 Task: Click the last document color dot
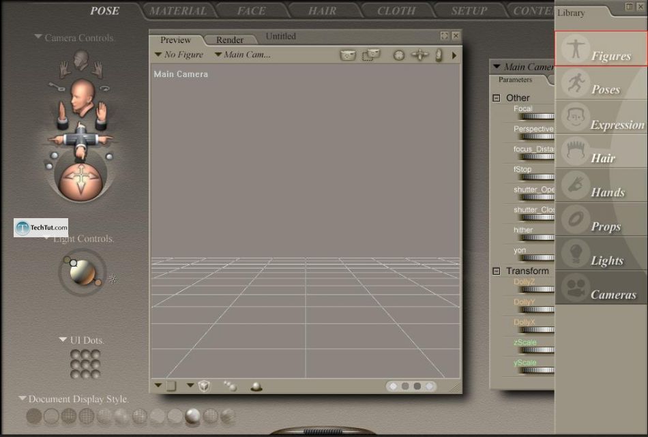click(x=430, y=386)
